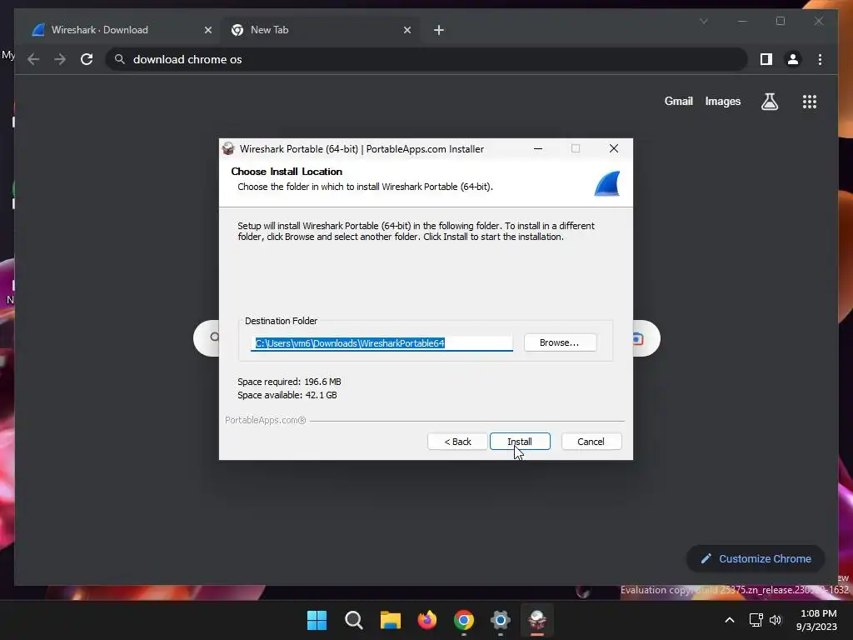Open Windows Search from taskbar
The width and height of the screenshot is (853, 640).
pos(353,620)
